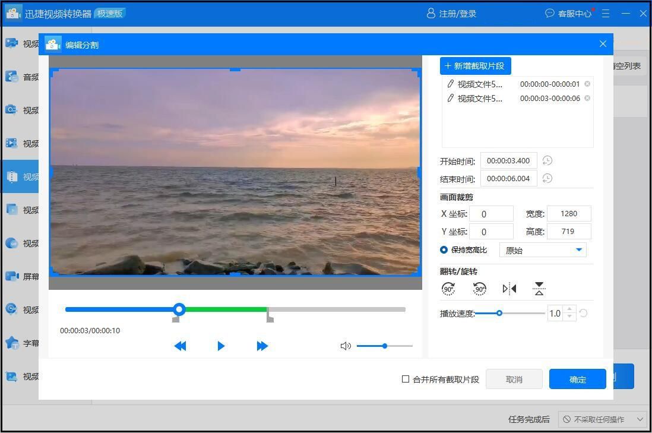Flip the video horizontally
This screenshot has height=433, width=652.
[x=508, y=289]
